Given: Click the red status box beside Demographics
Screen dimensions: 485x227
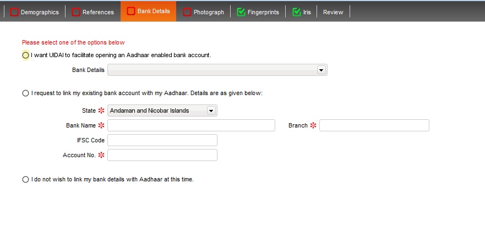Looking at the screenshot, I should (x=14, y=12).
